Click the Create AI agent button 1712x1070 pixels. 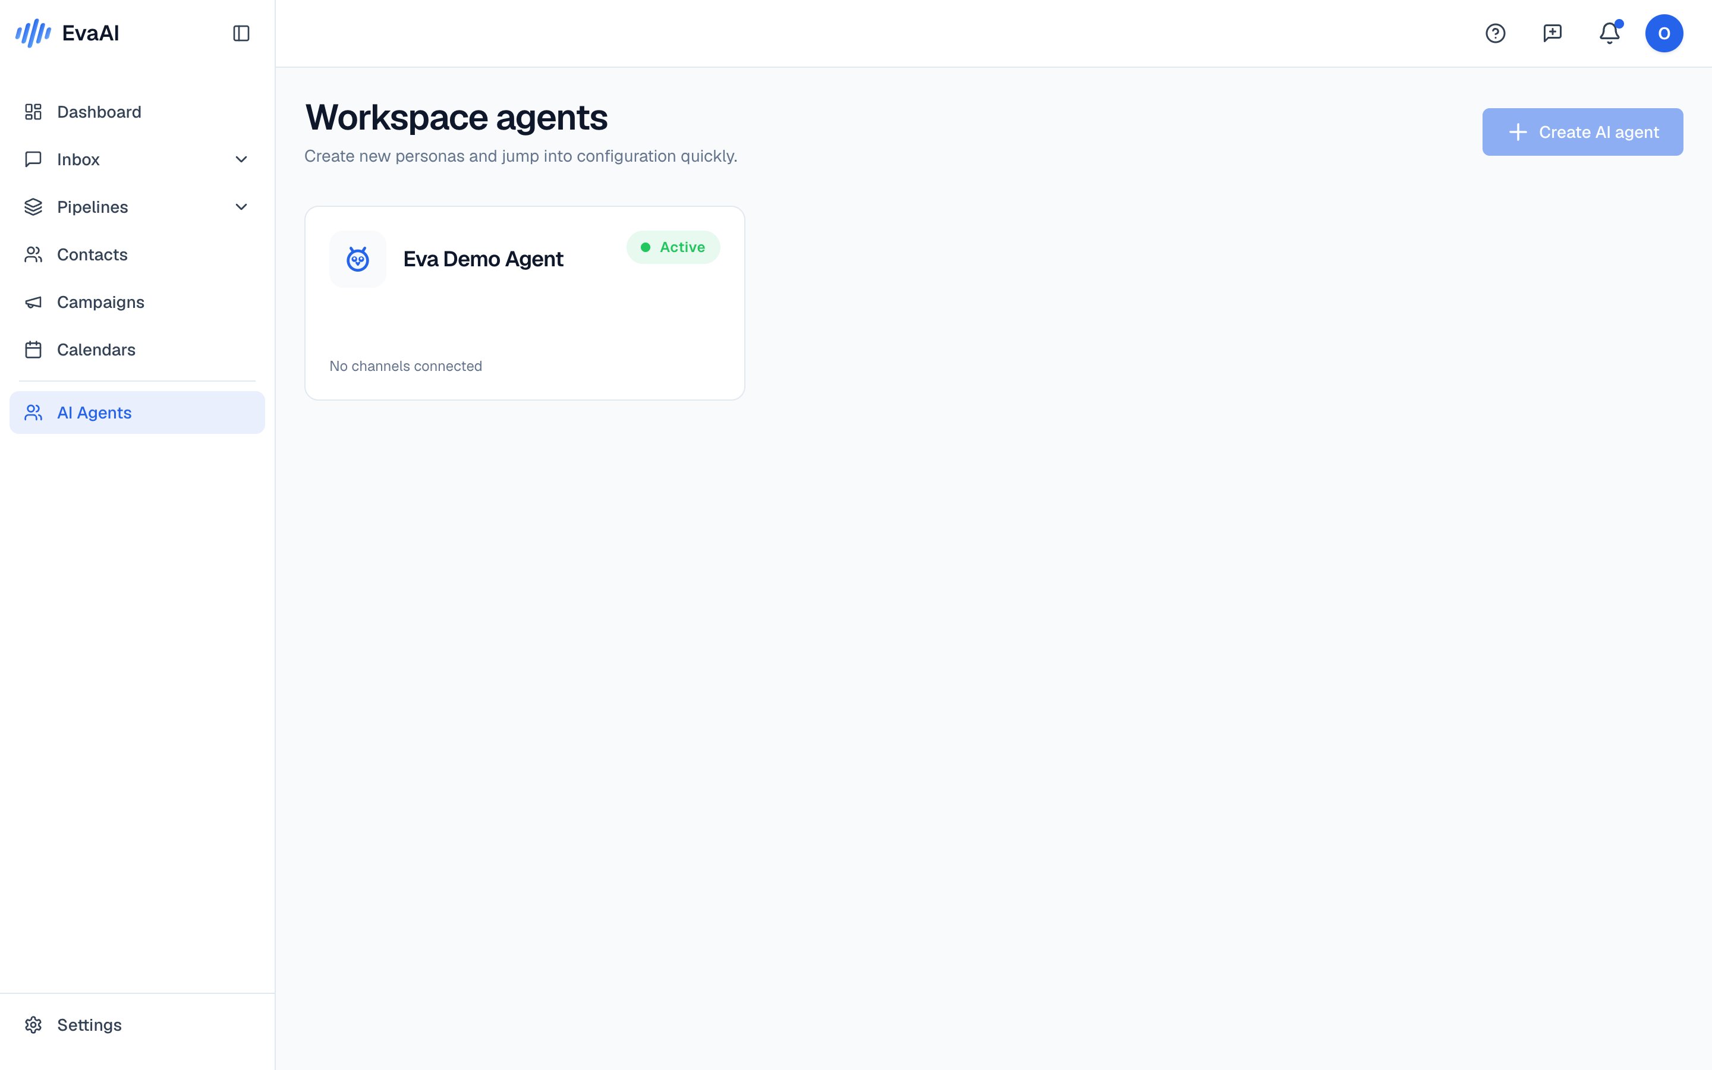click(x=1582, y=133)
